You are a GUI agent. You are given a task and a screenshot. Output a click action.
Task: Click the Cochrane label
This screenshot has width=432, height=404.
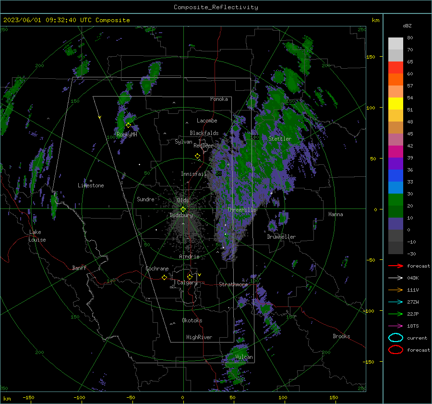[157, 269]
